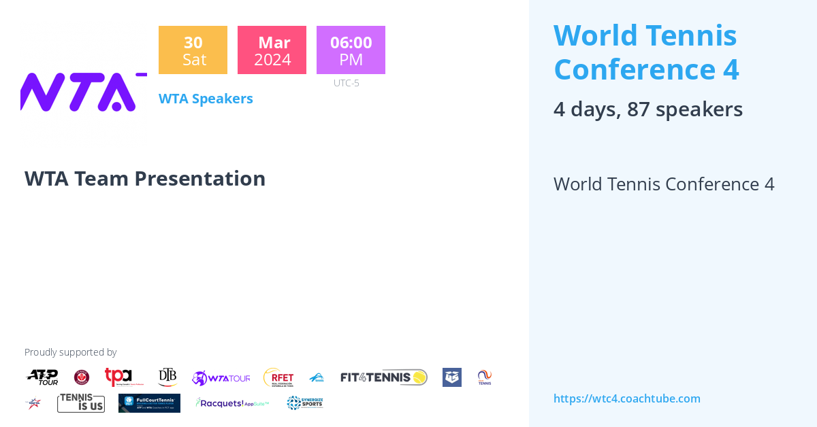
Task: Open the WTA Speakers link
Action: click(206, 99)
